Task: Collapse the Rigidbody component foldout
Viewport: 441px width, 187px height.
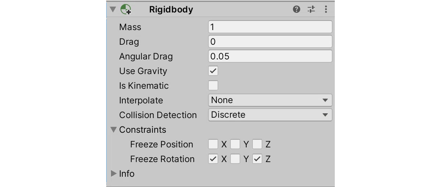Action: [x=113, y=10]
